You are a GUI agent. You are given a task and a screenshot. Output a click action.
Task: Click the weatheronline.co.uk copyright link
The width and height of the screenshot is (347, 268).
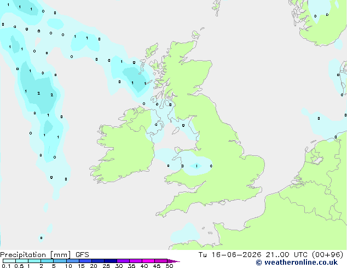coord(297,263)
